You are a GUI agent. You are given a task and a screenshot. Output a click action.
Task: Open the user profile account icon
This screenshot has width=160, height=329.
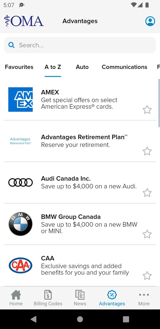point(150,21)
